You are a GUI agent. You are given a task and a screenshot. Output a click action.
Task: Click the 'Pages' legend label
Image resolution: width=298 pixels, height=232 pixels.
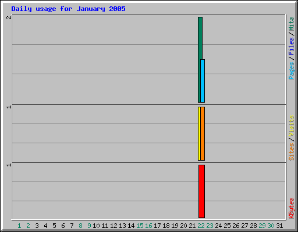click(291, 71)
